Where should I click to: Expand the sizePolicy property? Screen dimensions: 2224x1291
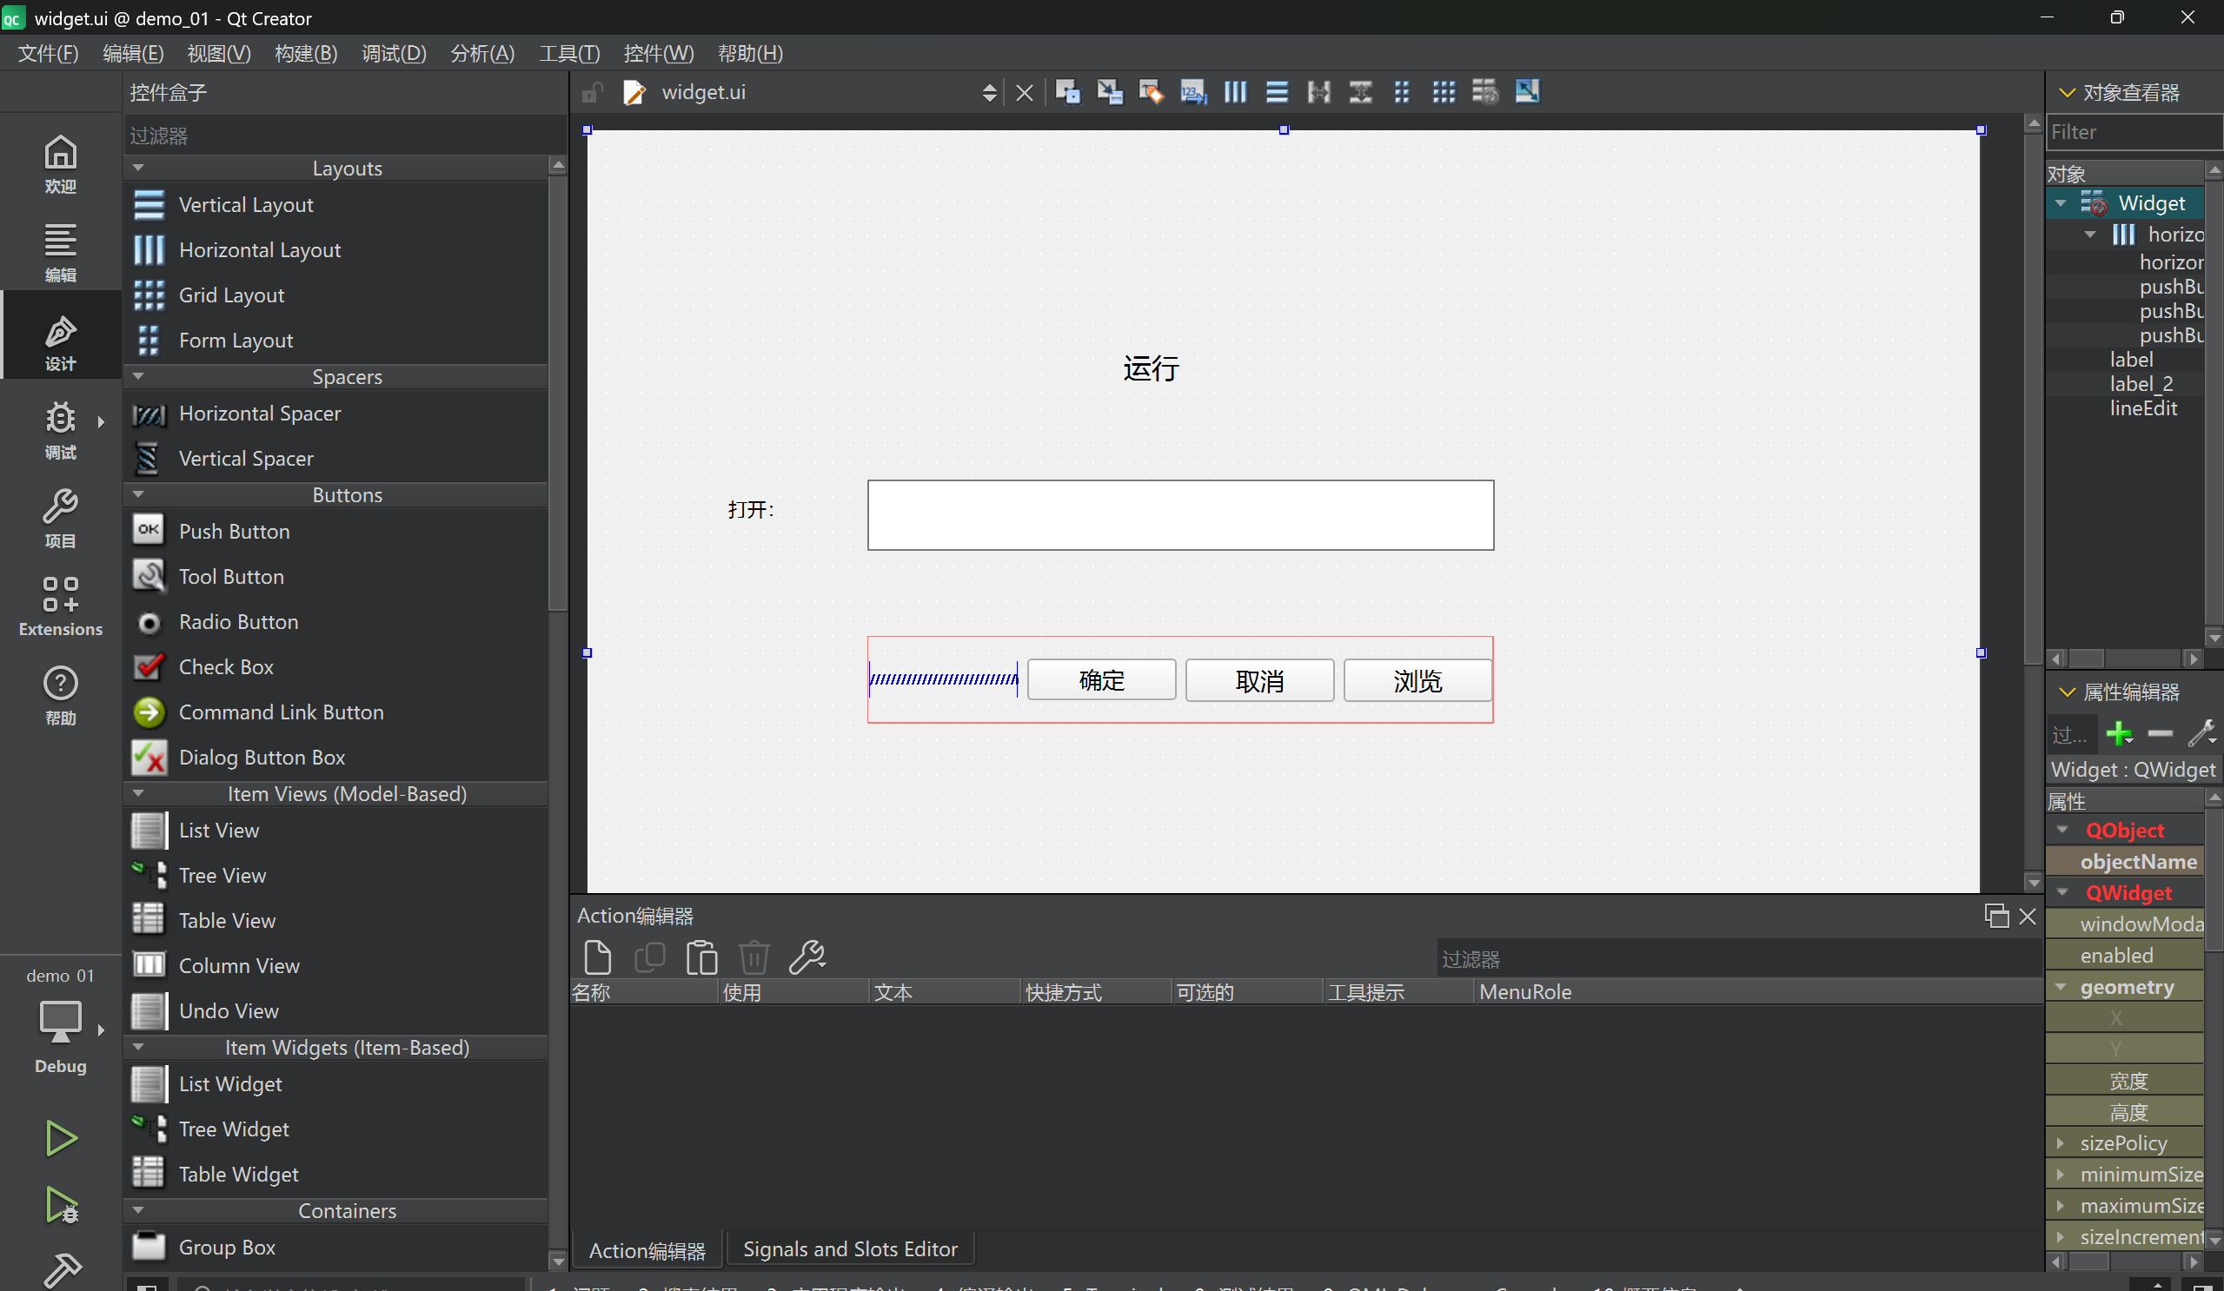point(2061,1142)
